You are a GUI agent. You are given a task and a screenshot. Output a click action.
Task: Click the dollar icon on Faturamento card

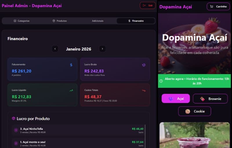[71, 65]
